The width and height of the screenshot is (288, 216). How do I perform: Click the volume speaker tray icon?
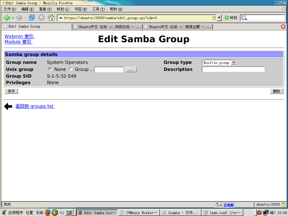[x=273, y=213]
